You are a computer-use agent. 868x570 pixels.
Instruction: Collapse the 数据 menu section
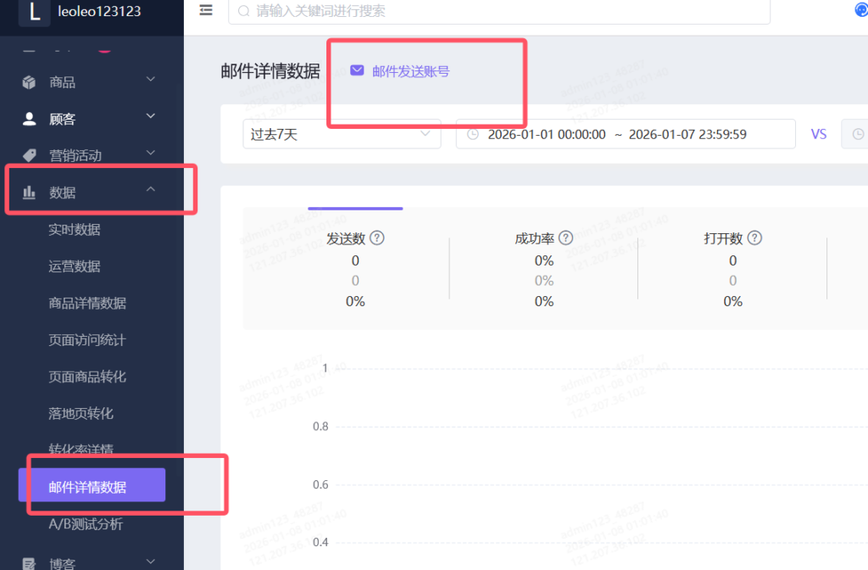151,190
